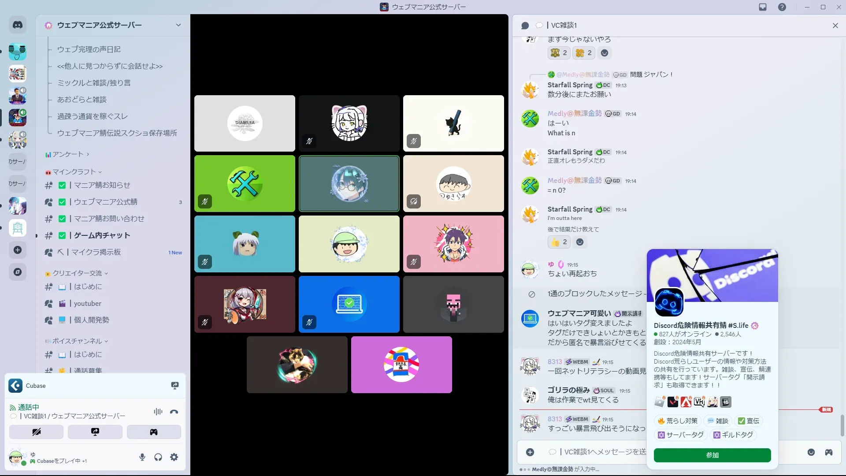Screen dimensions: 846x476
Task: Open the マイクラ掲示板 forum channel
Action: pos(96,252)
